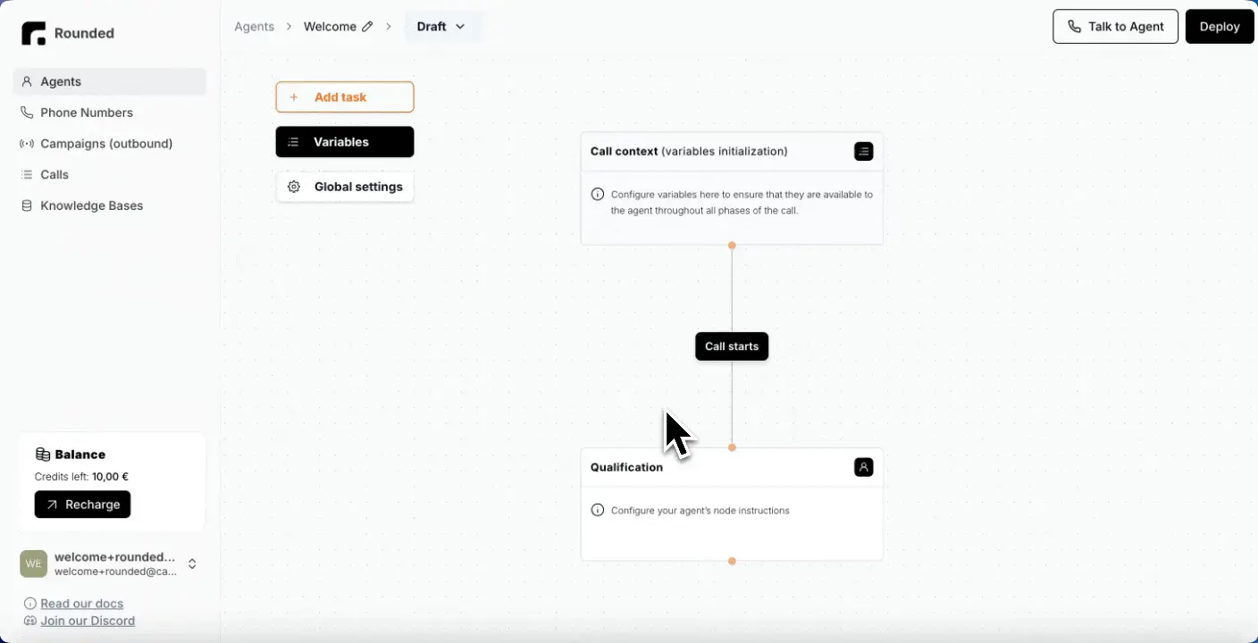Go to Campaigns (outbound) page

click(105, 144)
